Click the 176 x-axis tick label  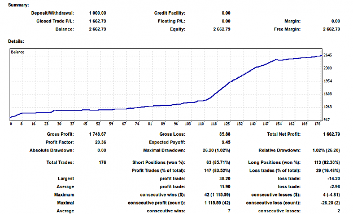(317, 124)
